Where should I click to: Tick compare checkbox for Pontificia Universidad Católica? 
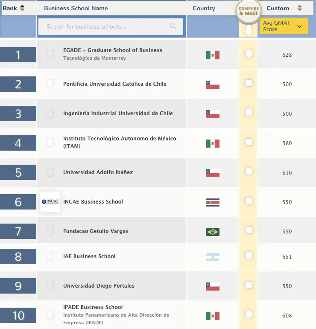(x=249, y=83)
